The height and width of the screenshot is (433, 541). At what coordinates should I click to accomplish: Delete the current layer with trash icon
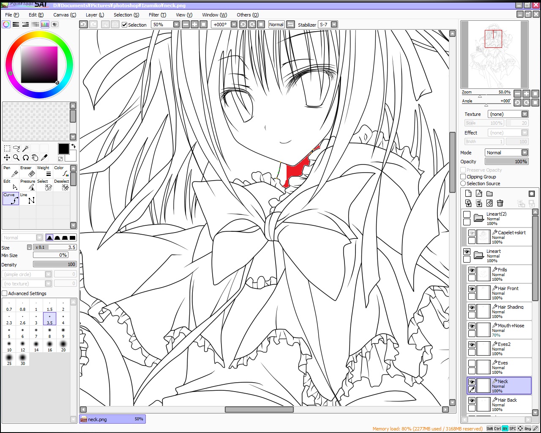pos(500,203)
